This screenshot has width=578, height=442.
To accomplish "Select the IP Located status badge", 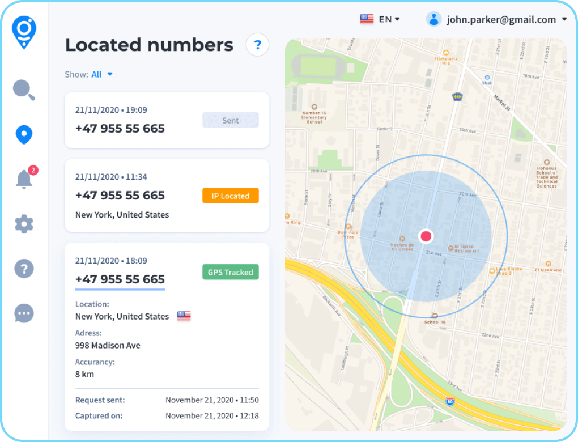I will point(230,195).
